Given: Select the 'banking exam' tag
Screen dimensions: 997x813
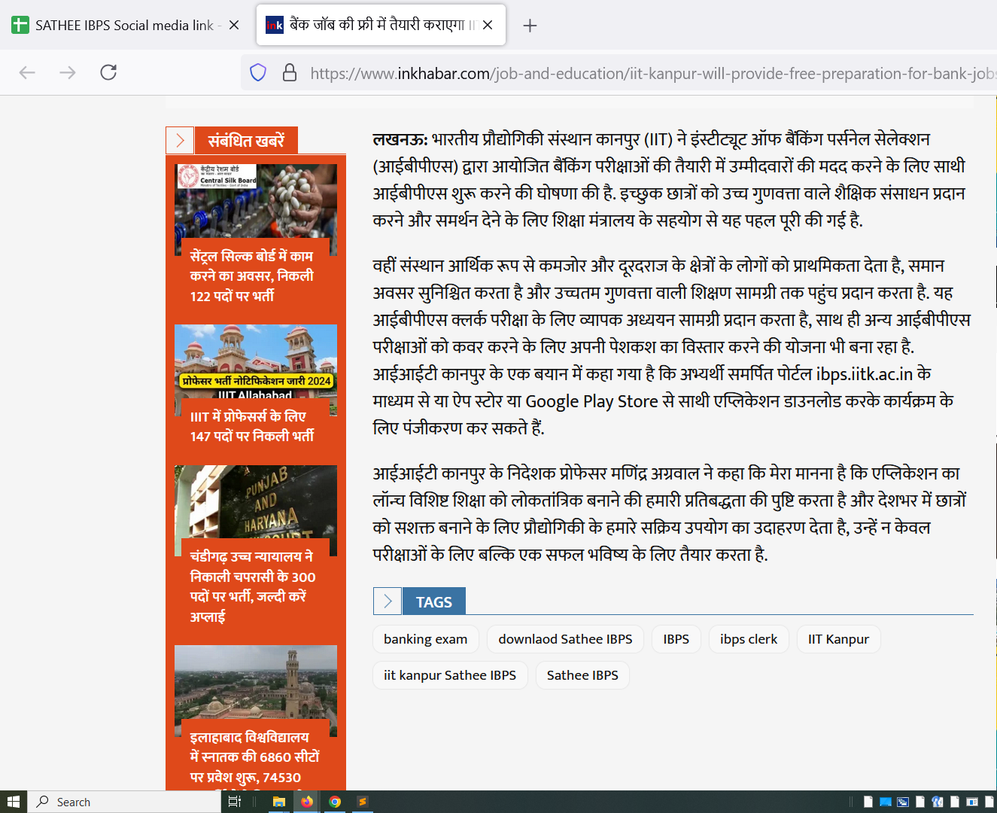Looking at the screenshot, I should (x=425, y=639).
